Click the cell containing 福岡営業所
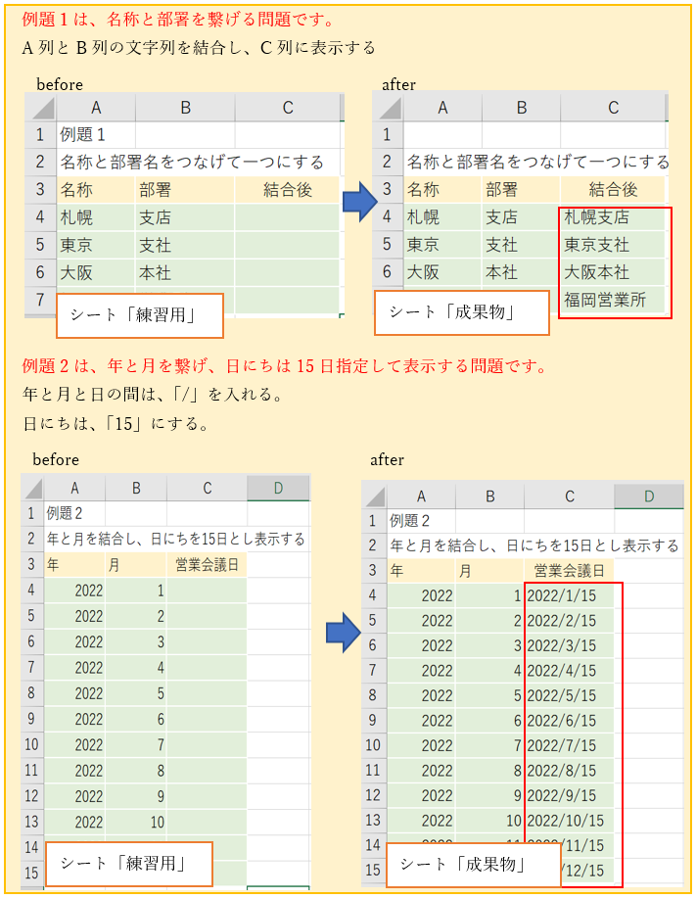 click(605, 301)
